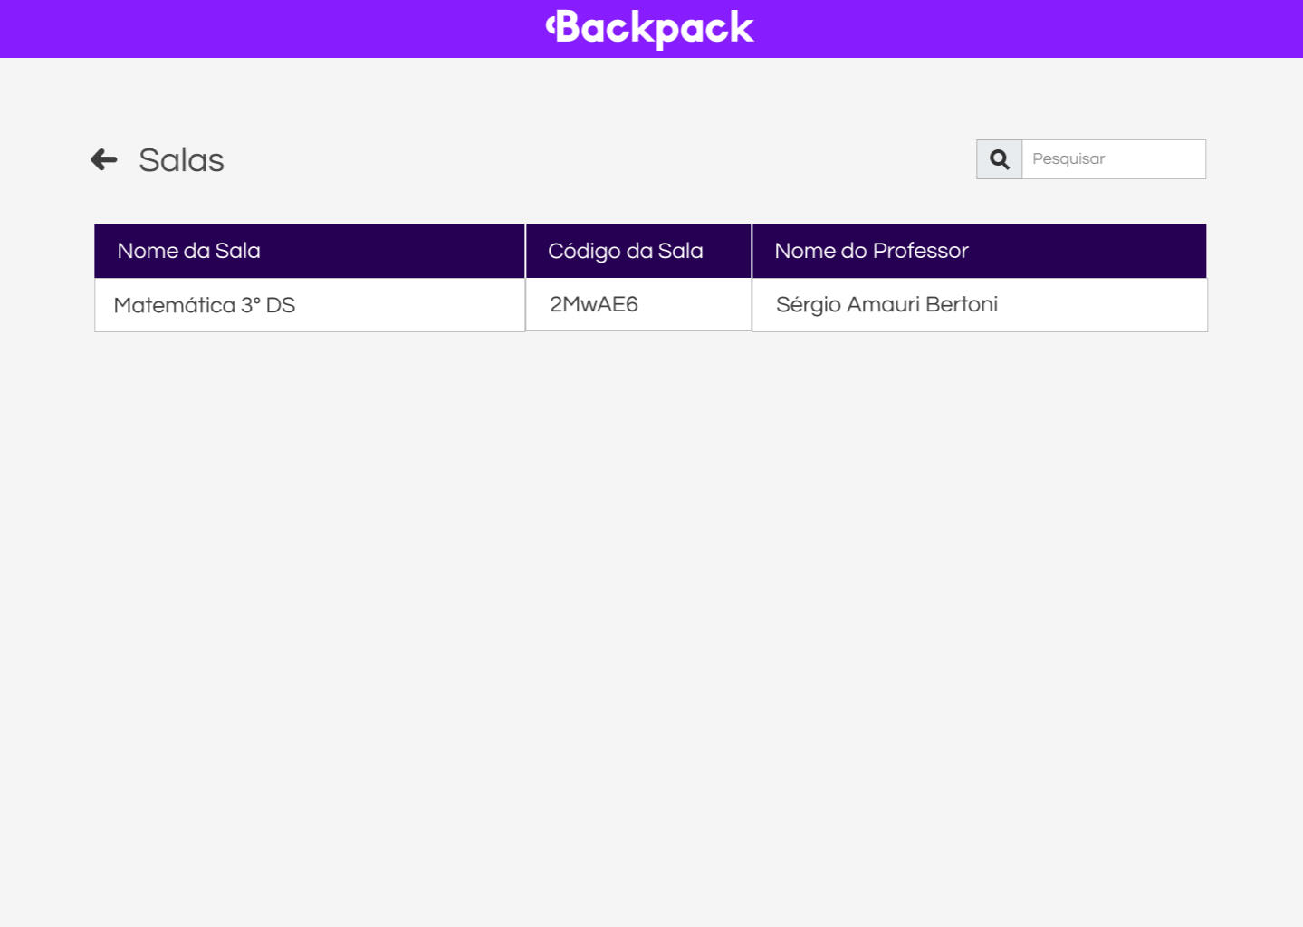Click the Salas page heading
The width and height of the screenshot is (1303, 927).
pos(181,160)
